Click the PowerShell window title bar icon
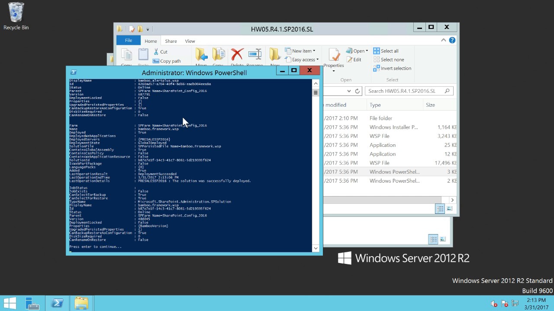The height and width of the screenshot is (311, 554). pyautogui.click(x=74, y=73)
